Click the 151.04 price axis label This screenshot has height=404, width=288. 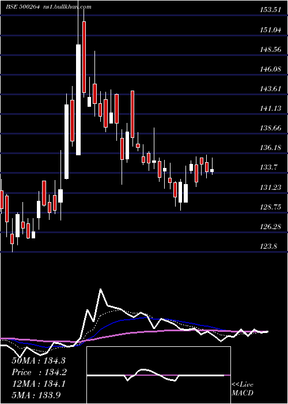point(271,29)
